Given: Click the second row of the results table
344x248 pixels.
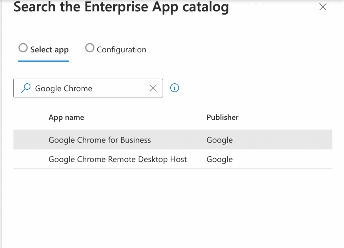Looking at the screenshot, I should [172, 159].
